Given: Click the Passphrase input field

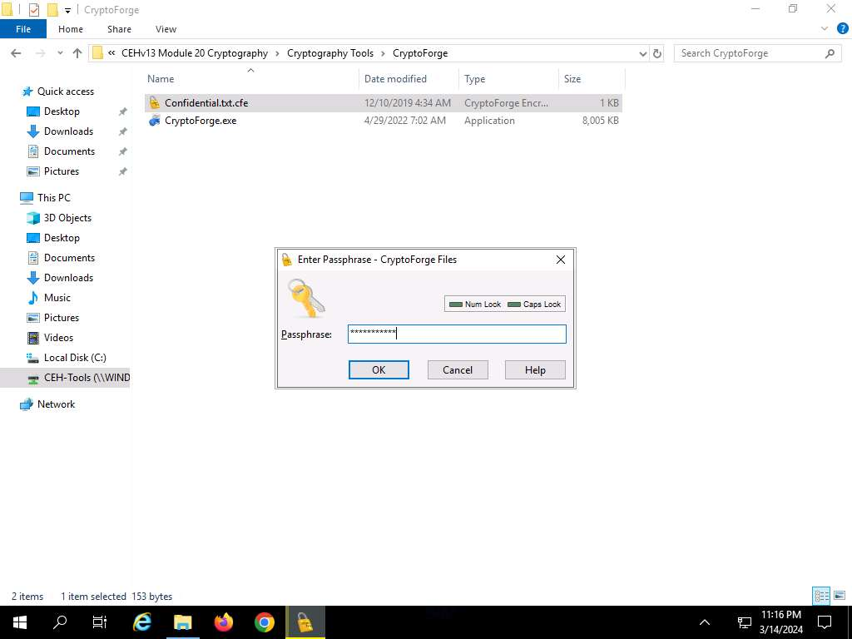Looking at the screenshot, I should (x=456, y=334).
